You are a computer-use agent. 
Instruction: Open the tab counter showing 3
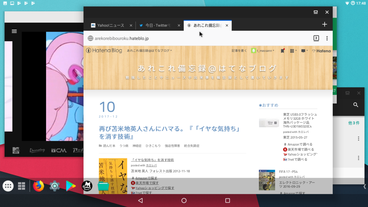point(316,38)
